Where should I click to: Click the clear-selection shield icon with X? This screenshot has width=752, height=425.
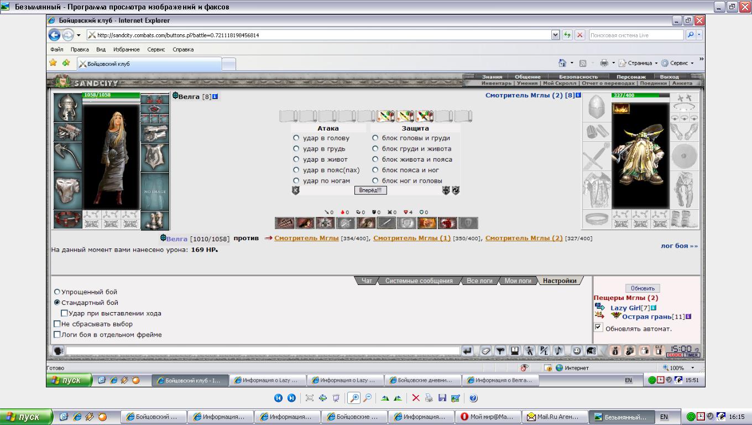pyautogui.click(x=295, y=190)
